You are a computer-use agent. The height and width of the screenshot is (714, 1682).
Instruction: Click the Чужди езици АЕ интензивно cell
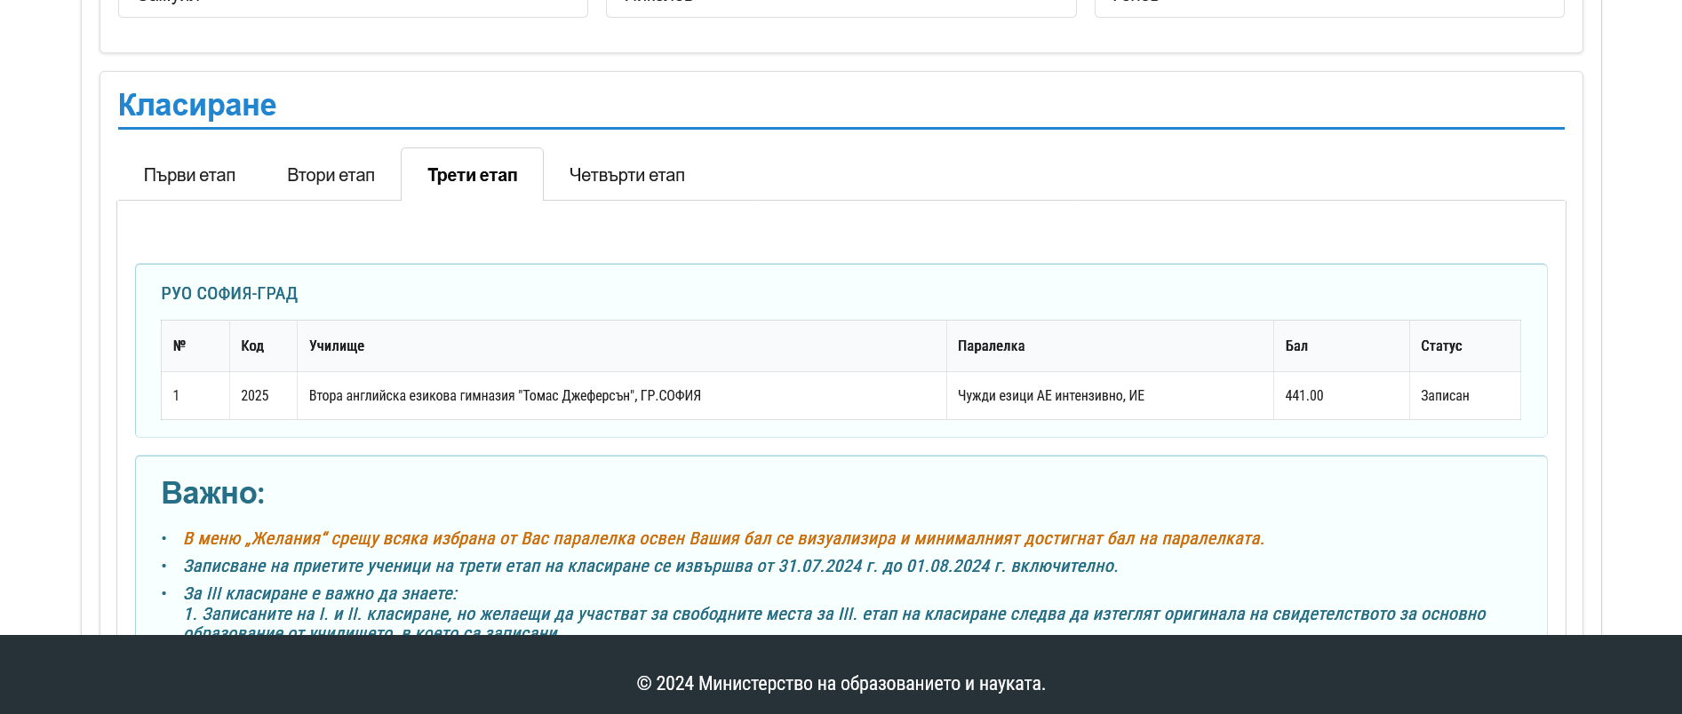1051,396
